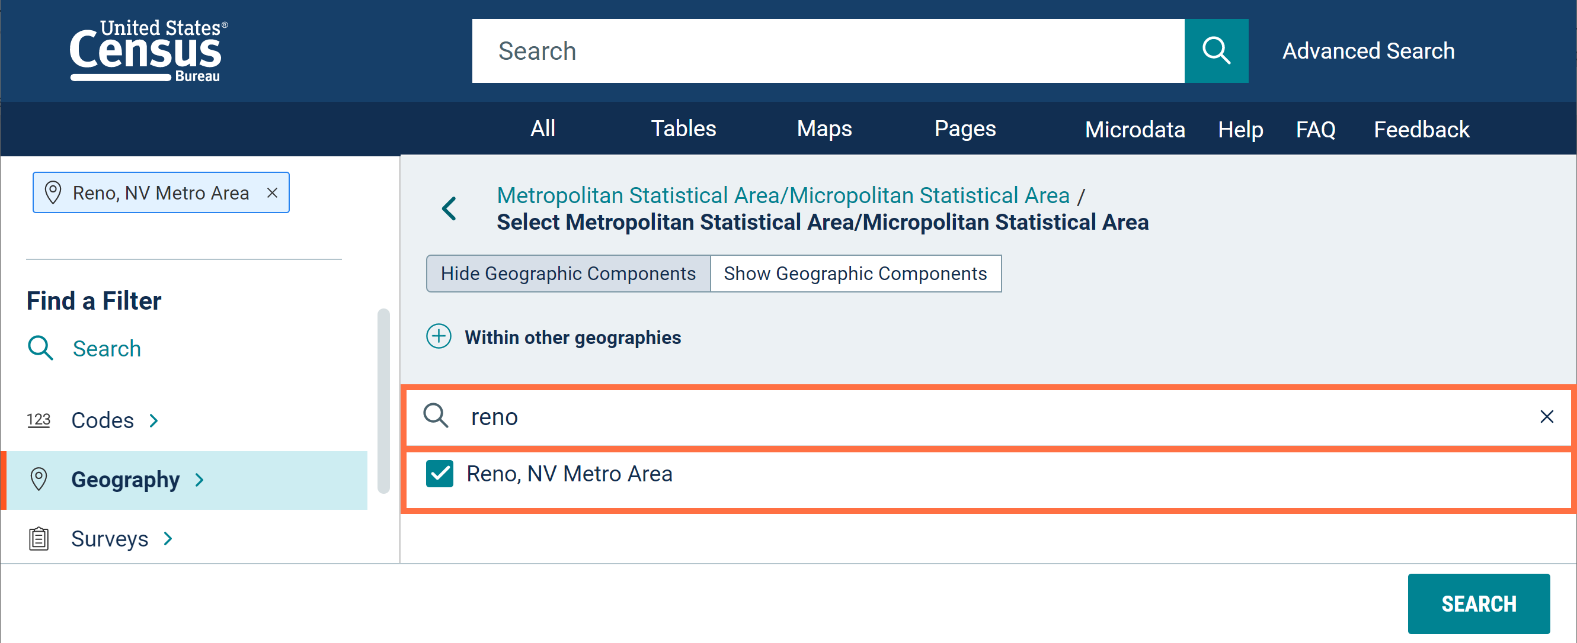This screenshot has width=1577, height=643.
Task: Click the 123 Codes icon
Action: click(39, 420)
